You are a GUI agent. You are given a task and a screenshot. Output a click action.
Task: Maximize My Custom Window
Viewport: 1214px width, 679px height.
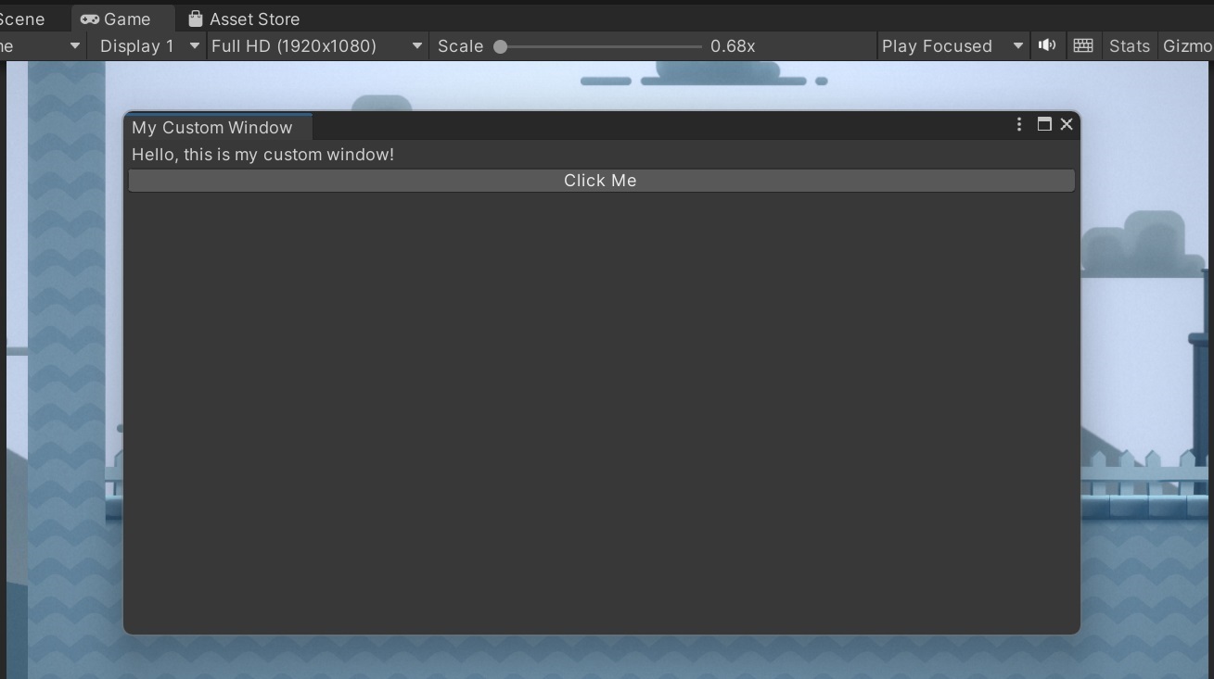(1044, 124)
